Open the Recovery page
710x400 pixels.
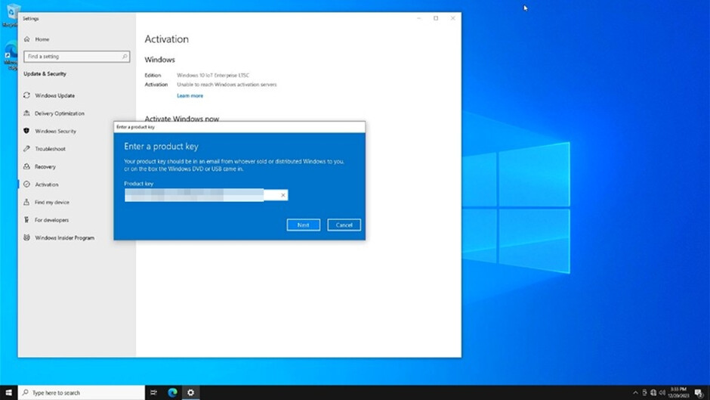pos(45,167)
